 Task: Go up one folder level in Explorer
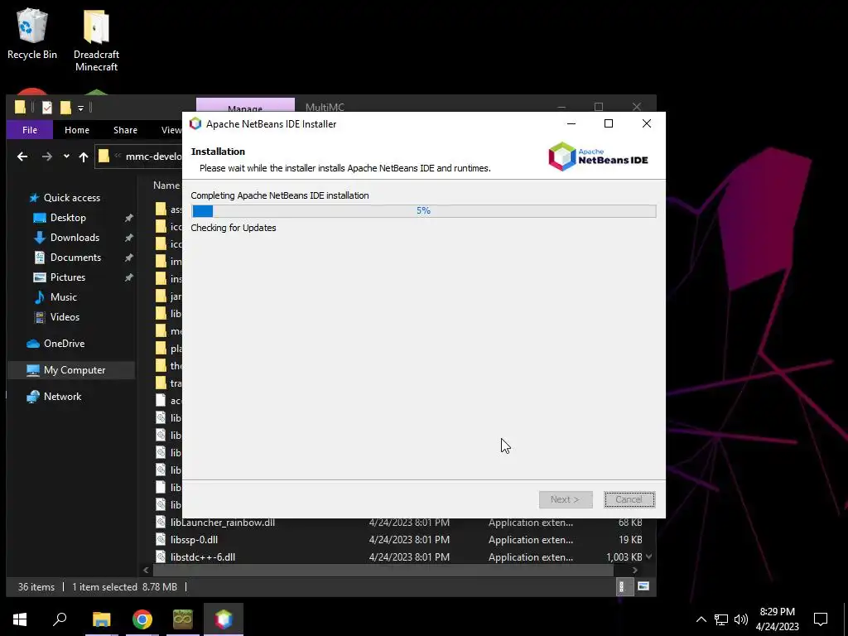pos(84,157)
